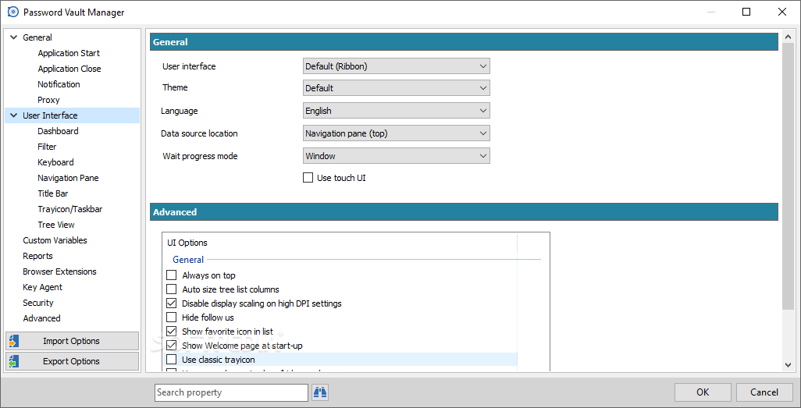The width and height of the screenshot is (801, 408).
Task: Select Application Close in the tree
Action: [69, 69]
